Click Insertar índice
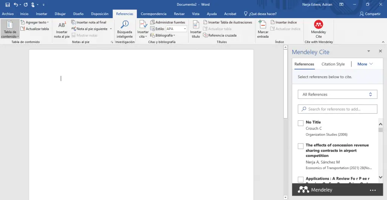Screen dimensions: 387x200 click(x=283, y=22)
